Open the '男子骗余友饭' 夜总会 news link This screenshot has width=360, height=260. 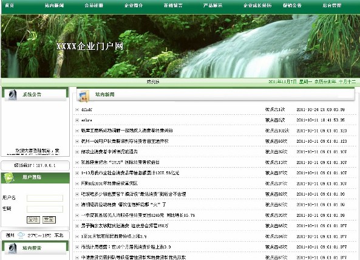[124, 226]
